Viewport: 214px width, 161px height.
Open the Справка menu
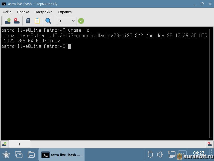[x=64, y=12]
